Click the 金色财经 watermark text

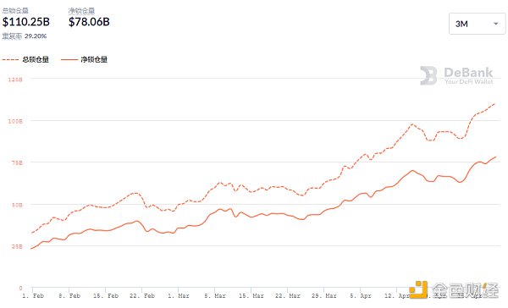pos(465,290)
